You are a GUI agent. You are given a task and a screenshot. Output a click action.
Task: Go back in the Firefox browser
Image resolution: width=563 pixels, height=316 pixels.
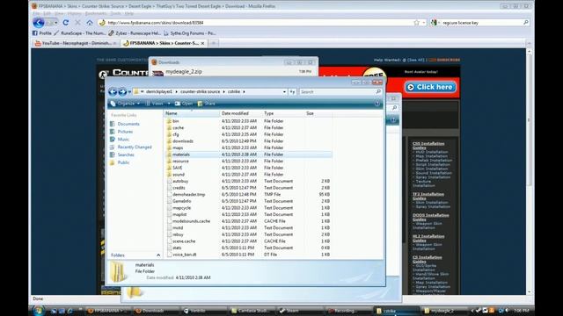pos(39,23)
